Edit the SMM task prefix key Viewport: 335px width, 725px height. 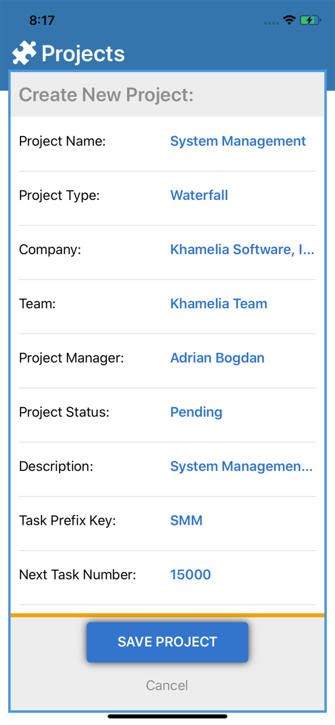pos(186,520)
